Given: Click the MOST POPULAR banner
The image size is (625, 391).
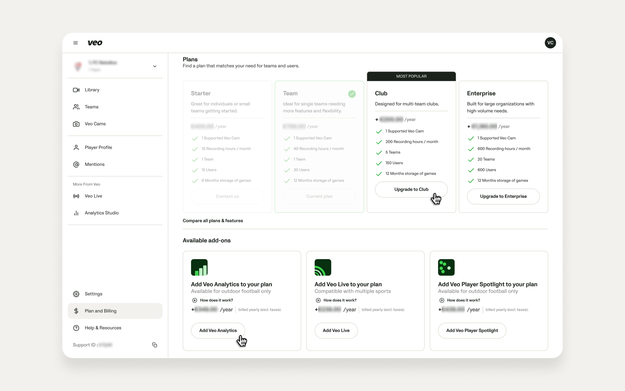Looking at the screenshot, I should 411,76.
